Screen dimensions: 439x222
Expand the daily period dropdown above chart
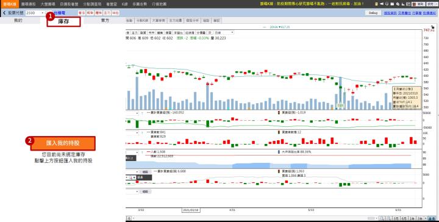[224, 33]
